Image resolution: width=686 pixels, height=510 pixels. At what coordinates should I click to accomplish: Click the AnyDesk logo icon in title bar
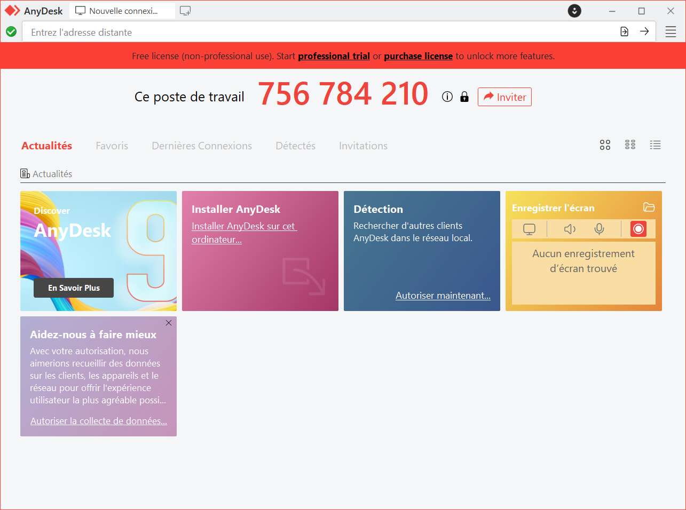pyautogui.click(x=12, y=11)
